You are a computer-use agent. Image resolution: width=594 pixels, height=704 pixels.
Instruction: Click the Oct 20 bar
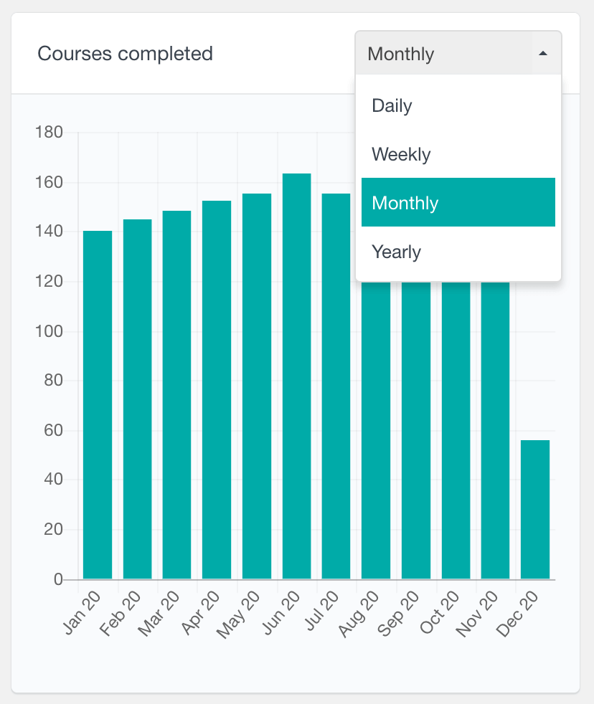click(456, 430)
